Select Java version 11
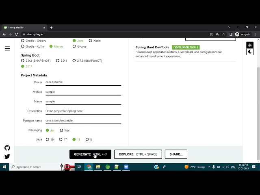The width and height of the screenshot is (260, 195). 76,139
